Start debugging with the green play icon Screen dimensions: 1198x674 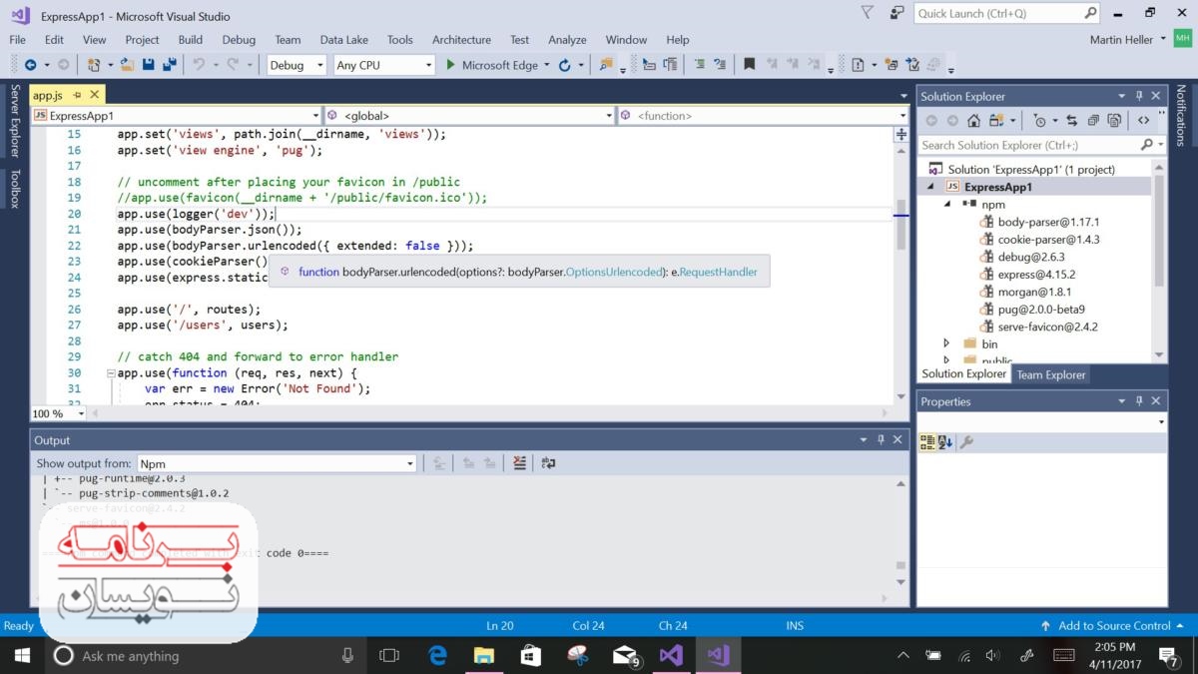[x=450, y=65]
